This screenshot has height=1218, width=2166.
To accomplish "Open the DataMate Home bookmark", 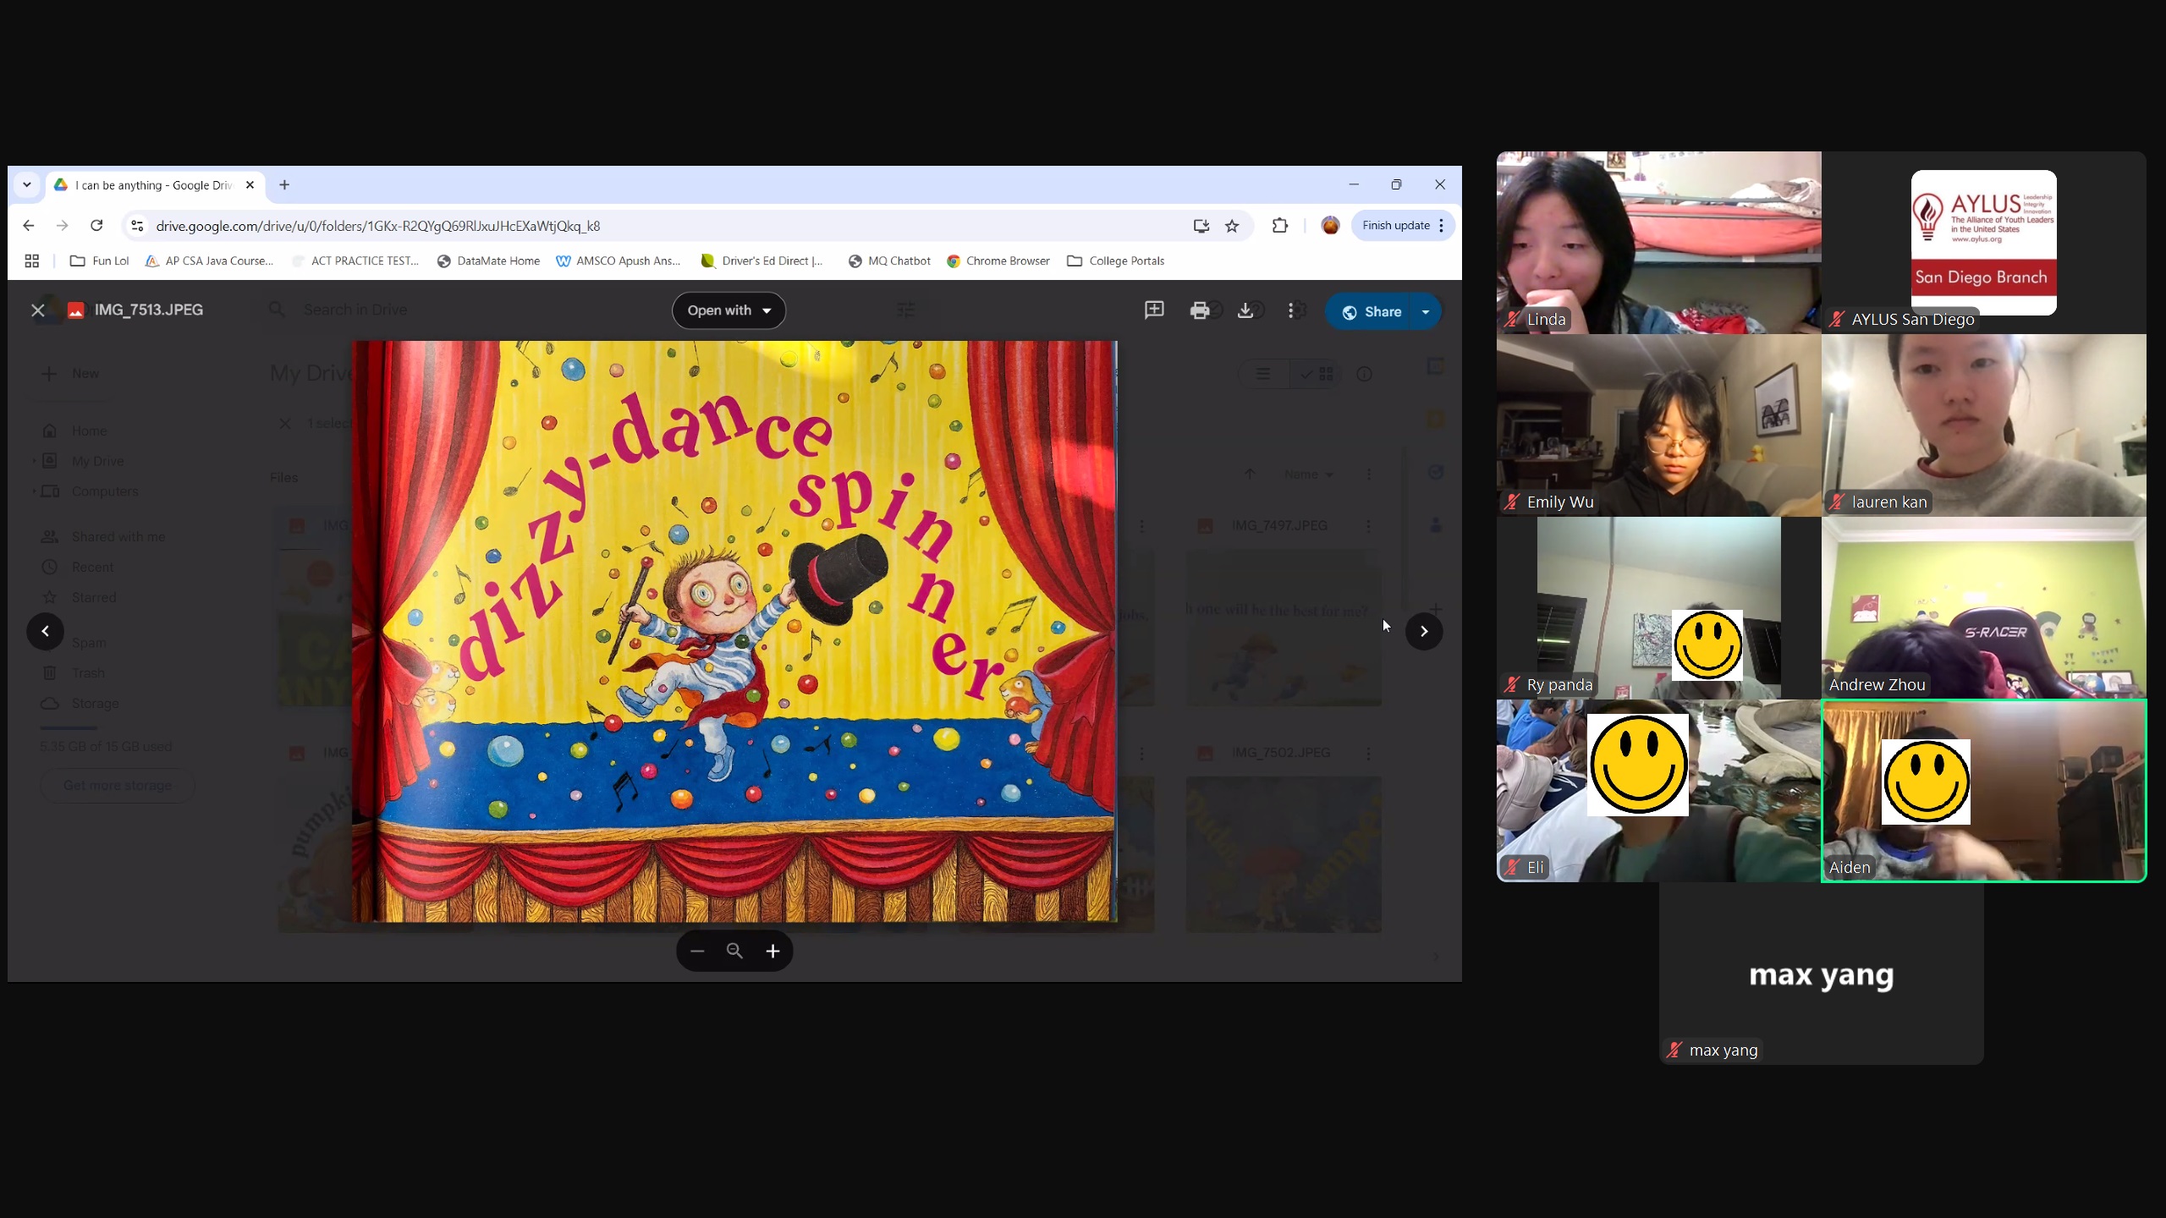I will (488, 261).
